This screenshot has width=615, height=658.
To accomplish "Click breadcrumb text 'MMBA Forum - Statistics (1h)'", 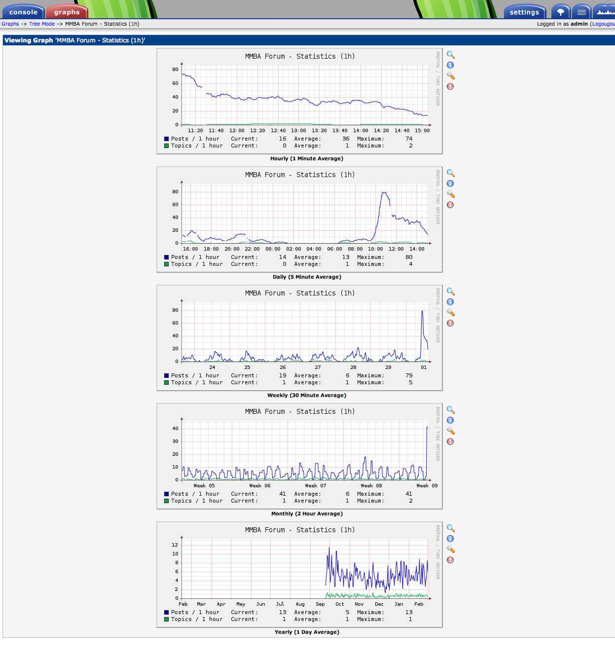I will click(102, 24).
